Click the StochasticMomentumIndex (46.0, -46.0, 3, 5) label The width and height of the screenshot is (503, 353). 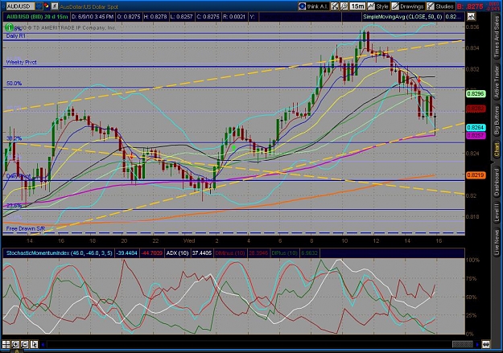click(x=60, y=253)
